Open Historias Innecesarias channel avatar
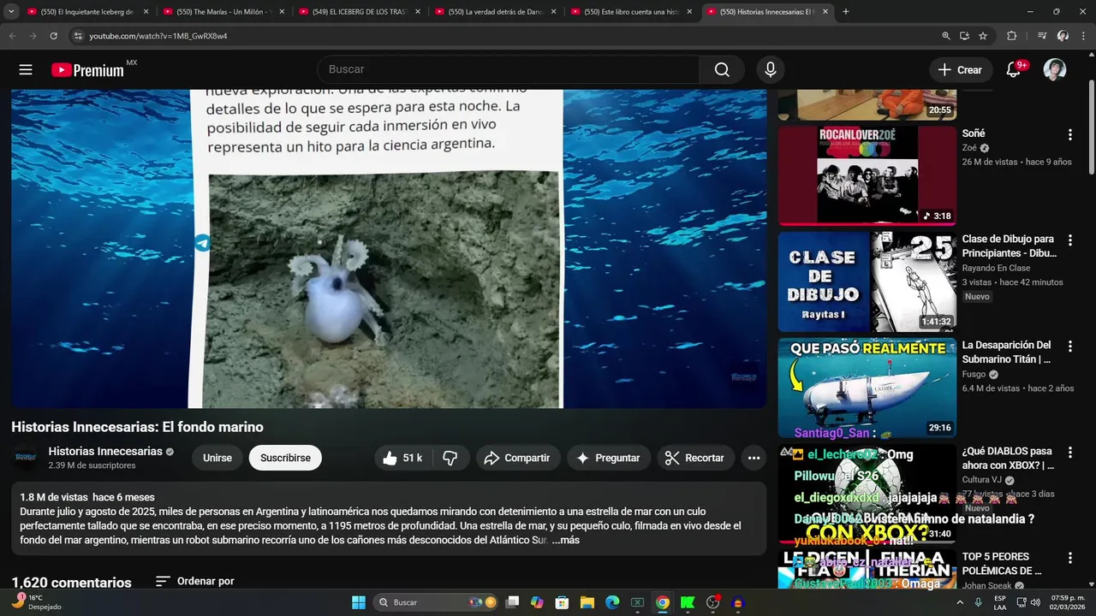Viewport: 1096px width, 616px height. point(26,458)
